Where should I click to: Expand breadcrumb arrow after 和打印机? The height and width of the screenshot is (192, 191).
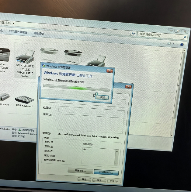pos(13,24)
